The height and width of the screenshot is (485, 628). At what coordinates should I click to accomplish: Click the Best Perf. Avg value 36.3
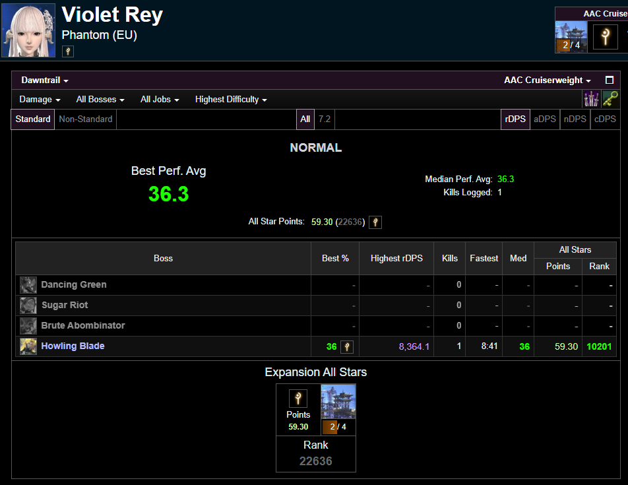(x=168, y=194)
